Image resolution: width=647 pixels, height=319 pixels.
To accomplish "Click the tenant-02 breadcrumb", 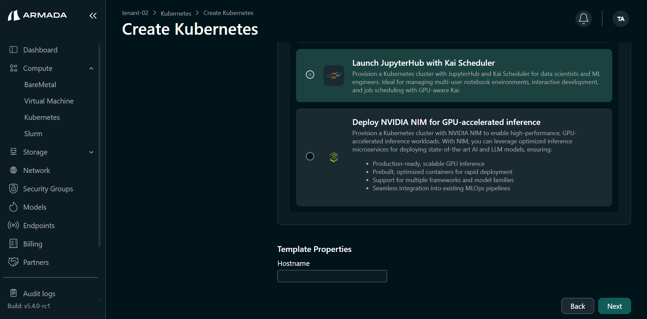I will (x=135, y=13).
